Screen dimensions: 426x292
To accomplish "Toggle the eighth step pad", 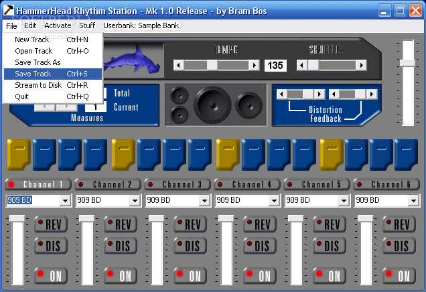I will point(200,155).
